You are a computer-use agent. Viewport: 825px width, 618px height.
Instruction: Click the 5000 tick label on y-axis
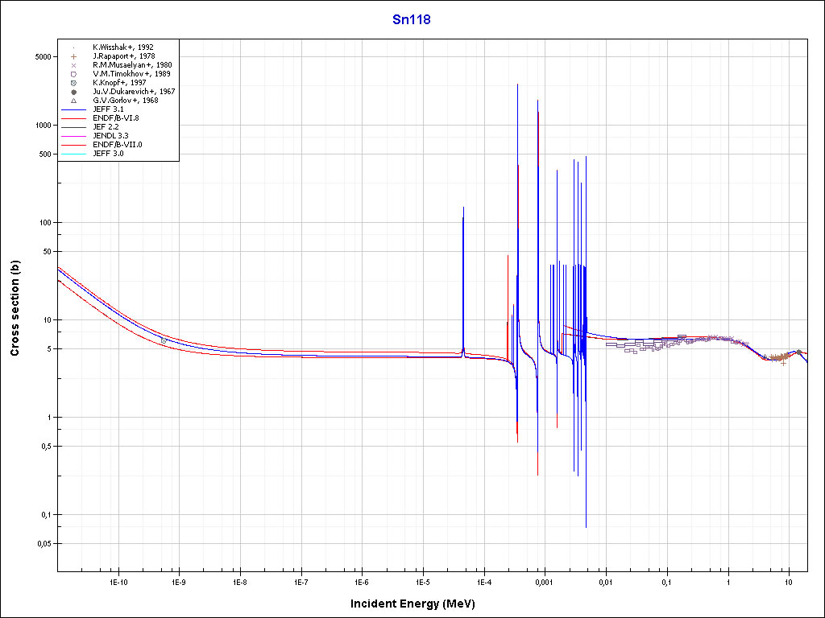(x=42, y=57)
